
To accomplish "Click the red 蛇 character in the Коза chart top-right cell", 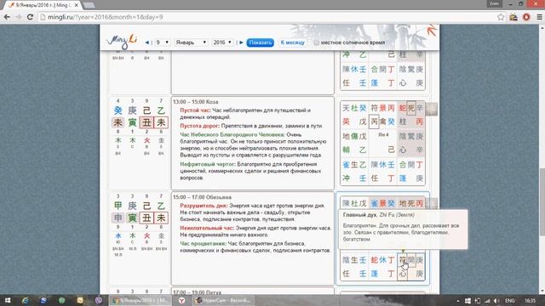I will (403, 108).
